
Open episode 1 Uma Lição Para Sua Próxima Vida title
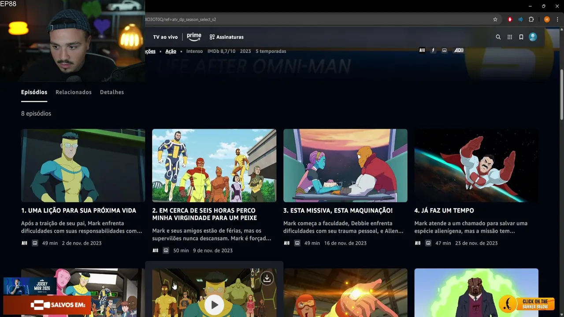click(x=78, y=210)
